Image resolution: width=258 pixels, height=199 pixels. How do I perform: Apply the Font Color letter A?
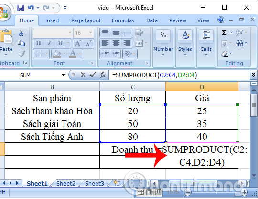pyautogui.click(x=73, y=54)
